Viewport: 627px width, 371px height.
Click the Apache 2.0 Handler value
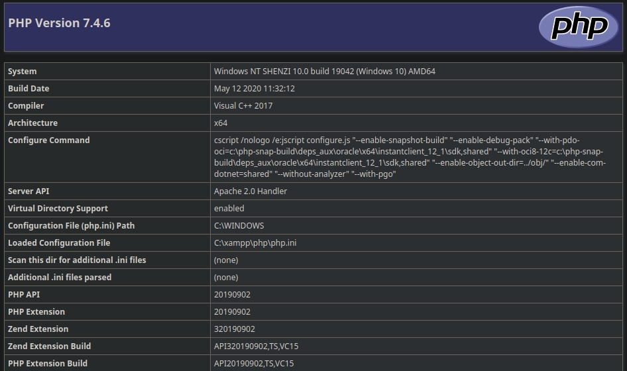coord(250,191)
